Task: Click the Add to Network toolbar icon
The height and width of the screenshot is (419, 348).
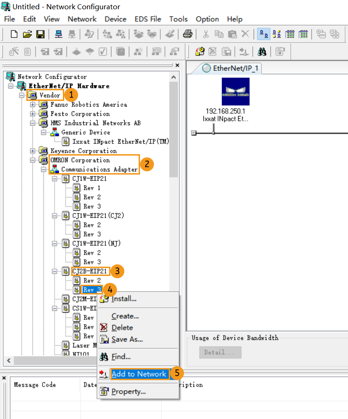Action: pyautogui.click(x=244, y=51)
